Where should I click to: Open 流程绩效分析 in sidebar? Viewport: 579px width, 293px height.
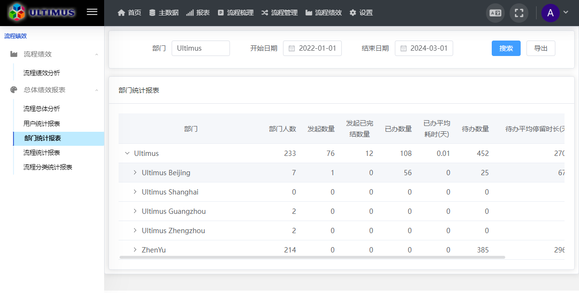click(x=42, y=73)
